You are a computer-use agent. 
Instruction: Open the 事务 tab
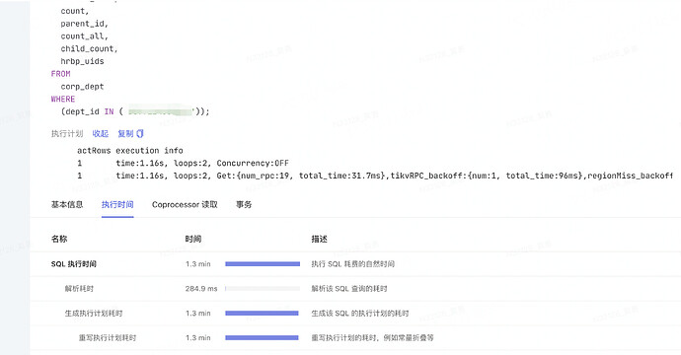[x=244, y=204]
